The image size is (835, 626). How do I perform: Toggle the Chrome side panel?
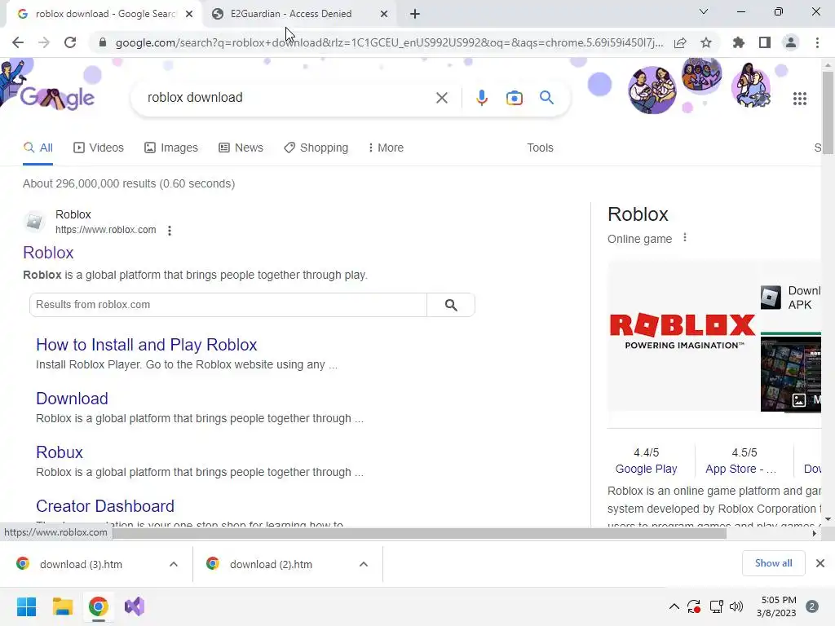click(x=765, y=42)
